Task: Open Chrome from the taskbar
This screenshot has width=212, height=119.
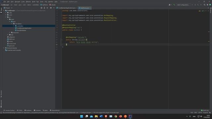Action: tap(116, 116)
